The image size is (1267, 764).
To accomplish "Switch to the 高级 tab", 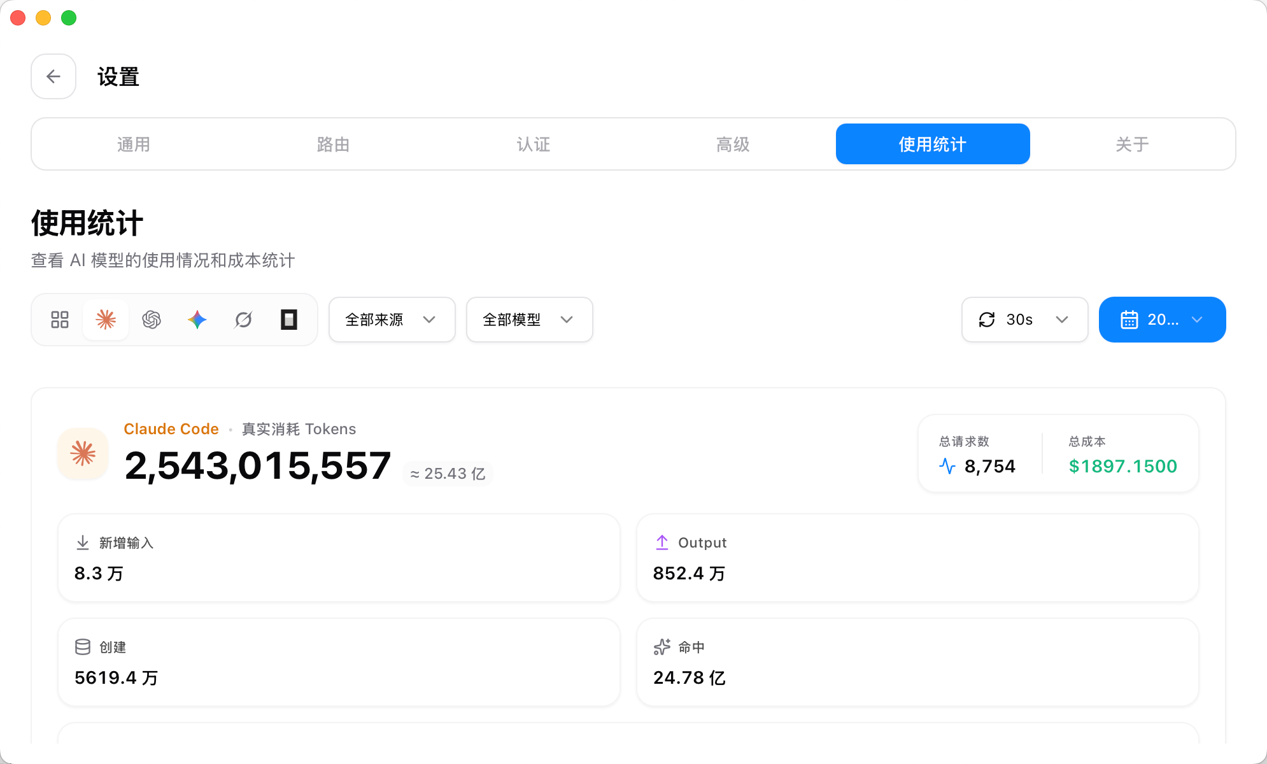I will pyautogui.click(x=733, y=145).
